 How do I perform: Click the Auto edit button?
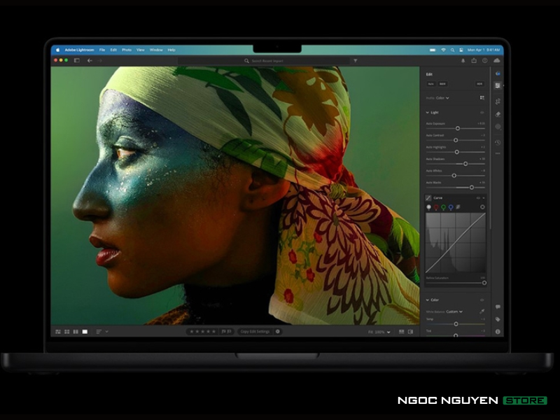[x=431, y=83]
